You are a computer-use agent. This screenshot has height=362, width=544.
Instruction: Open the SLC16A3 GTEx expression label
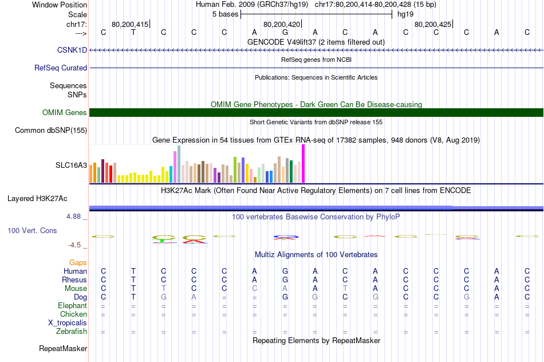(71, 165)
